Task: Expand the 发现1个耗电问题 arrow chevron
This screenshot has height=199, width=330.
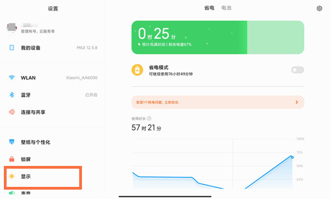Action: 297,102
